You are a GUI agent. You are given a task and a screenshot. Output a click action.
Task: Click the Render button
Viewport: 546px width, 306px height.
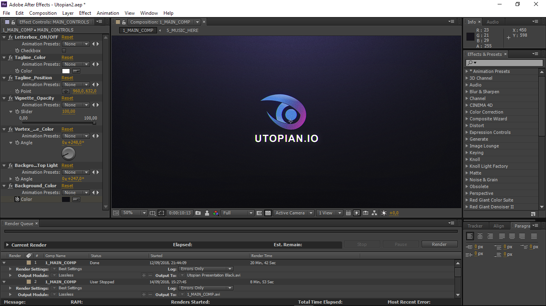coord(439,244)
